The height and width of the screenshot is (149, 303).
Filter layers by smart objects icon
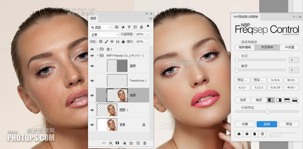(141, 27)
